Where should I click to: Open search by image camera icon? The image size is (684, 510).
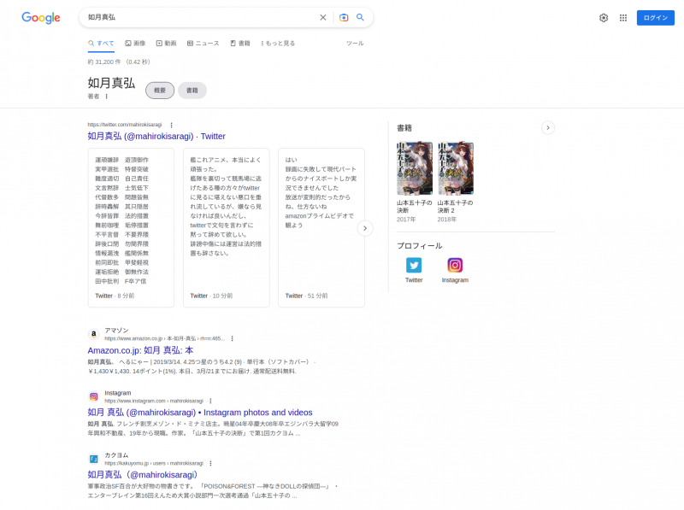(x=344, y=17)
